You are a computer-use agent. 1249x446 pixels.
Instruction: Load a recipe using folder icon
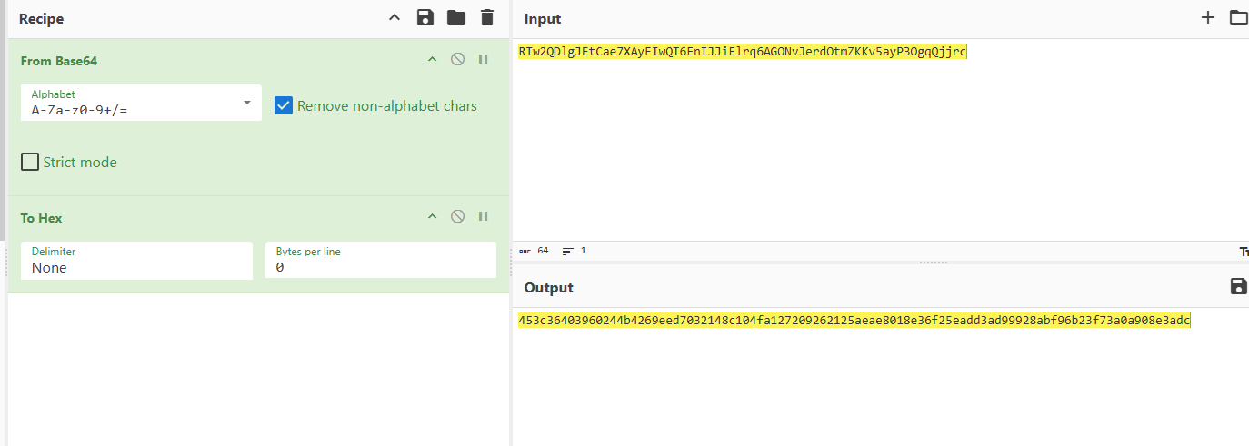pos(456,17)
